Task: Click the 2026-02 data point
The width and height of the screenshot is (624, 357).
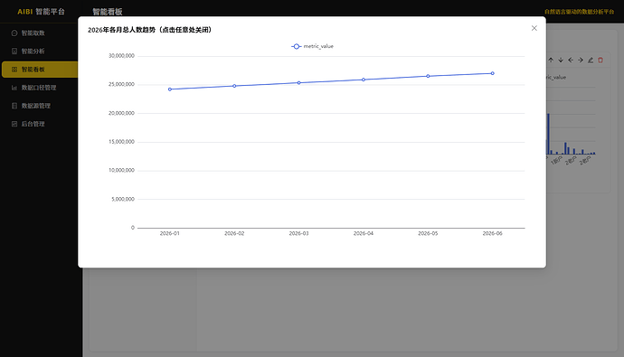Action: (234, 86)
